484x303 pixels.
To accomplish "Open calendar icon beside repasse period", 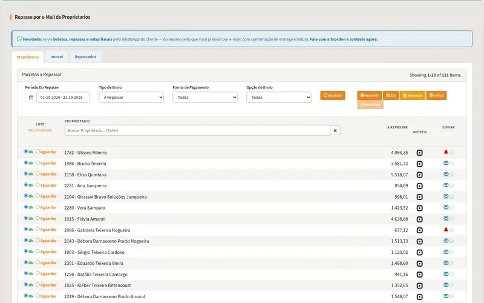I will tap(31, 98).
